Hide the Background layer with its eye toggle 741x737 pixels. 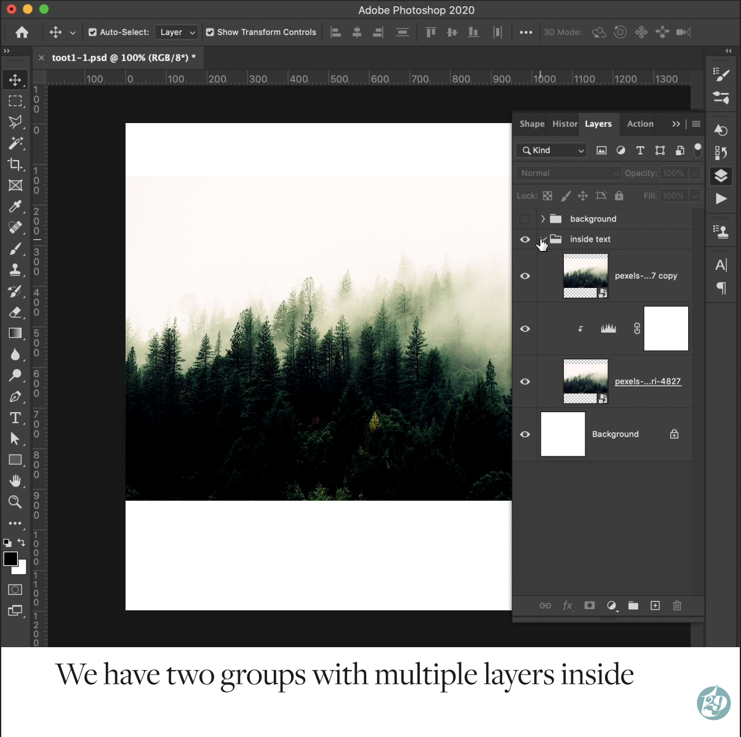[525, 434]
